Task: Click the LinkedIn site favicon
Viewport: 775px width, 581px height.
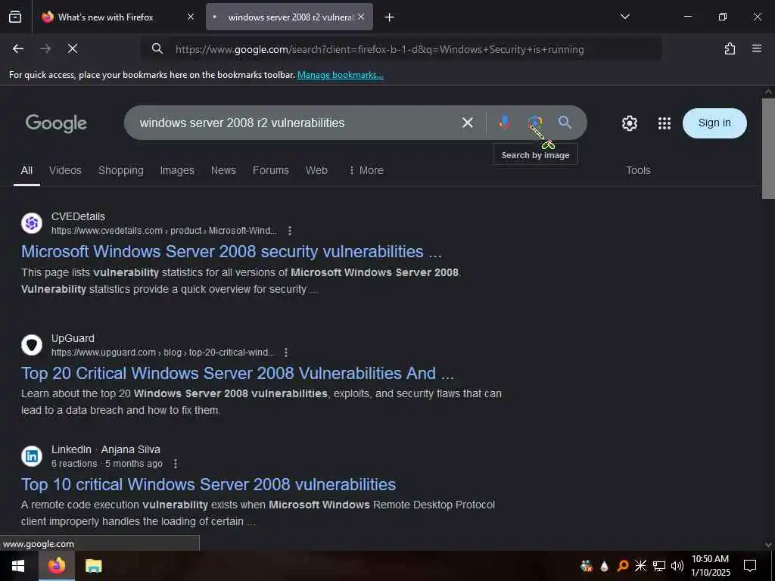Action: 32,456
